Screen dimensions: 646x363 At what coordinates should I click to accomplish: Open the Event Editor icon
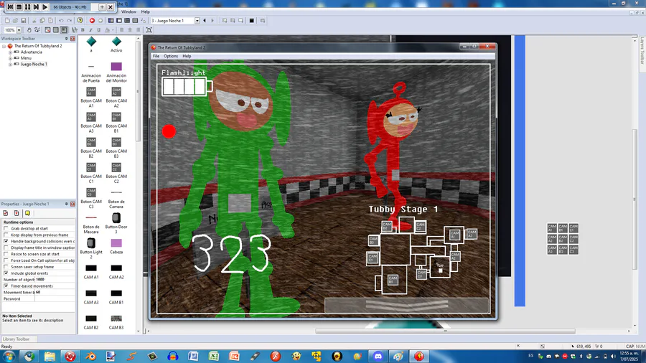[x=127, y=21]
